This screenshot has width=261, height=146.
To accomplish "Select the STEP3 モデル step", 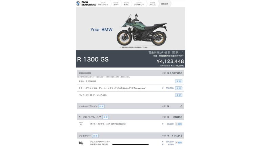I will [x=126, y=4].
